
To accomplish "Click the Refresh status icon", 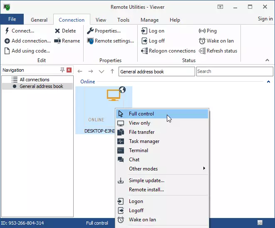I will coord(203,51).
